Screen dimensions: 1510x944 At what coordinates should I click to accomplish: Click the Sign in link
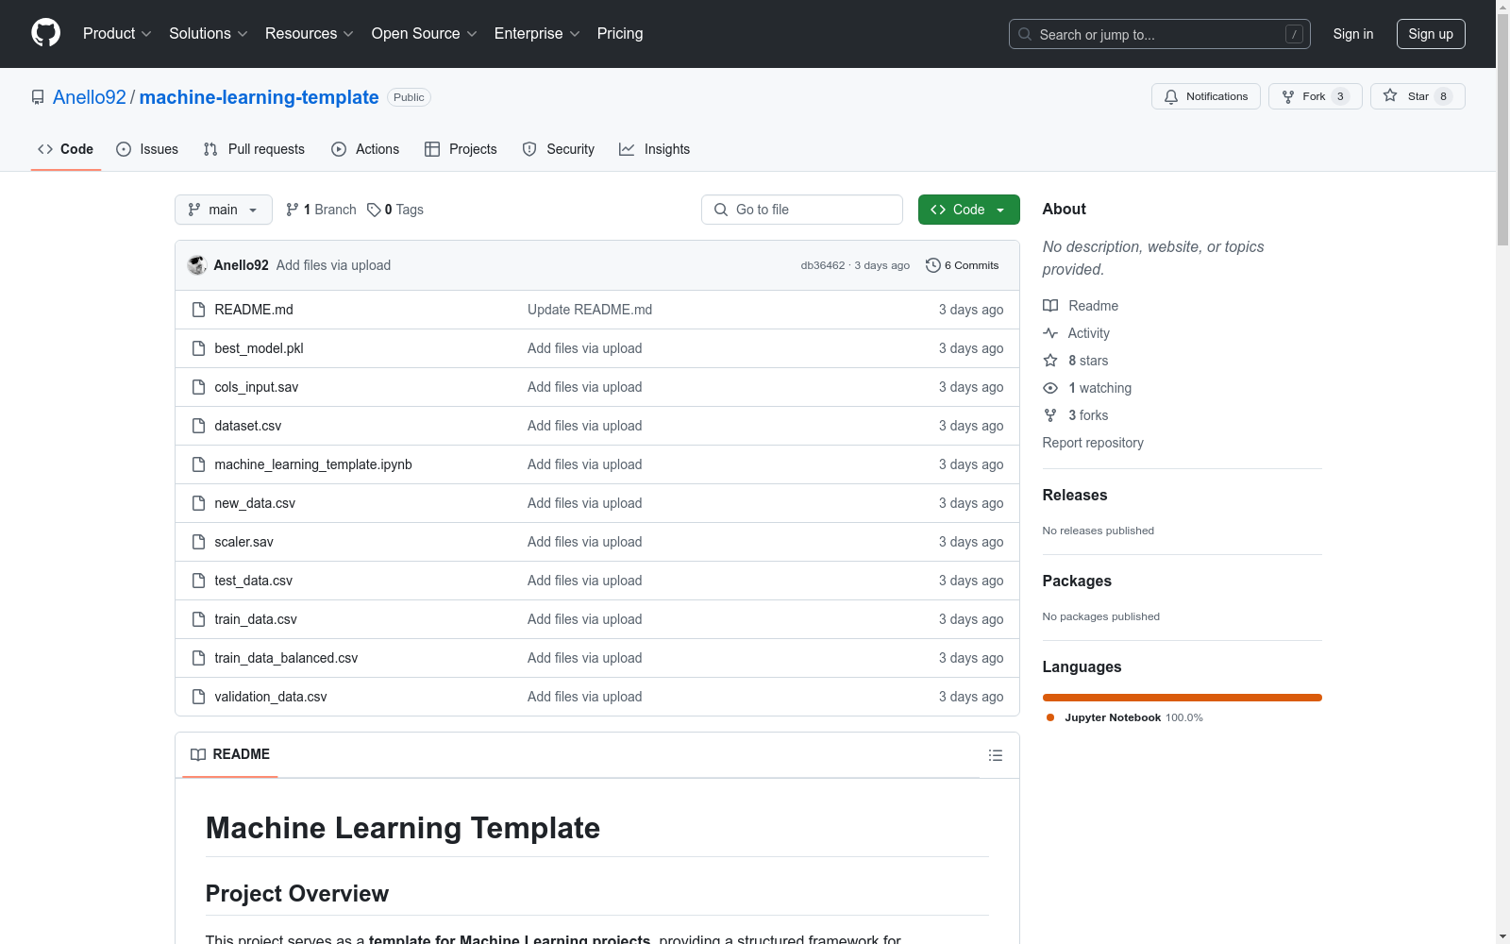point(1353,34)
